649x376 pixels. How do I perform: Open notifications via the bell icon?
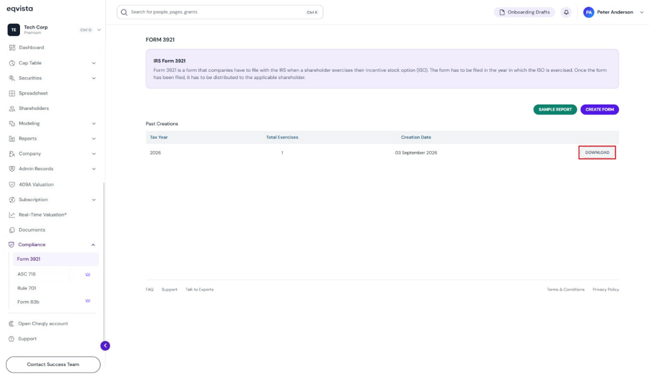(x=566, y=13)
